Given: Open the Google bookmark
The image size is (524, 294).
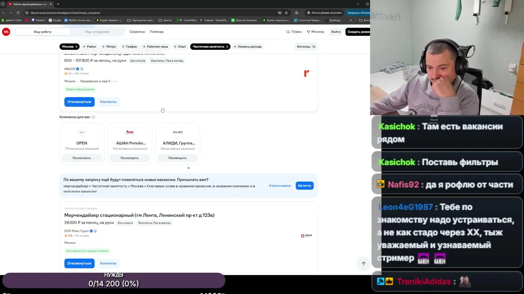Looking at the screenshot, I should tap(55, 20).
